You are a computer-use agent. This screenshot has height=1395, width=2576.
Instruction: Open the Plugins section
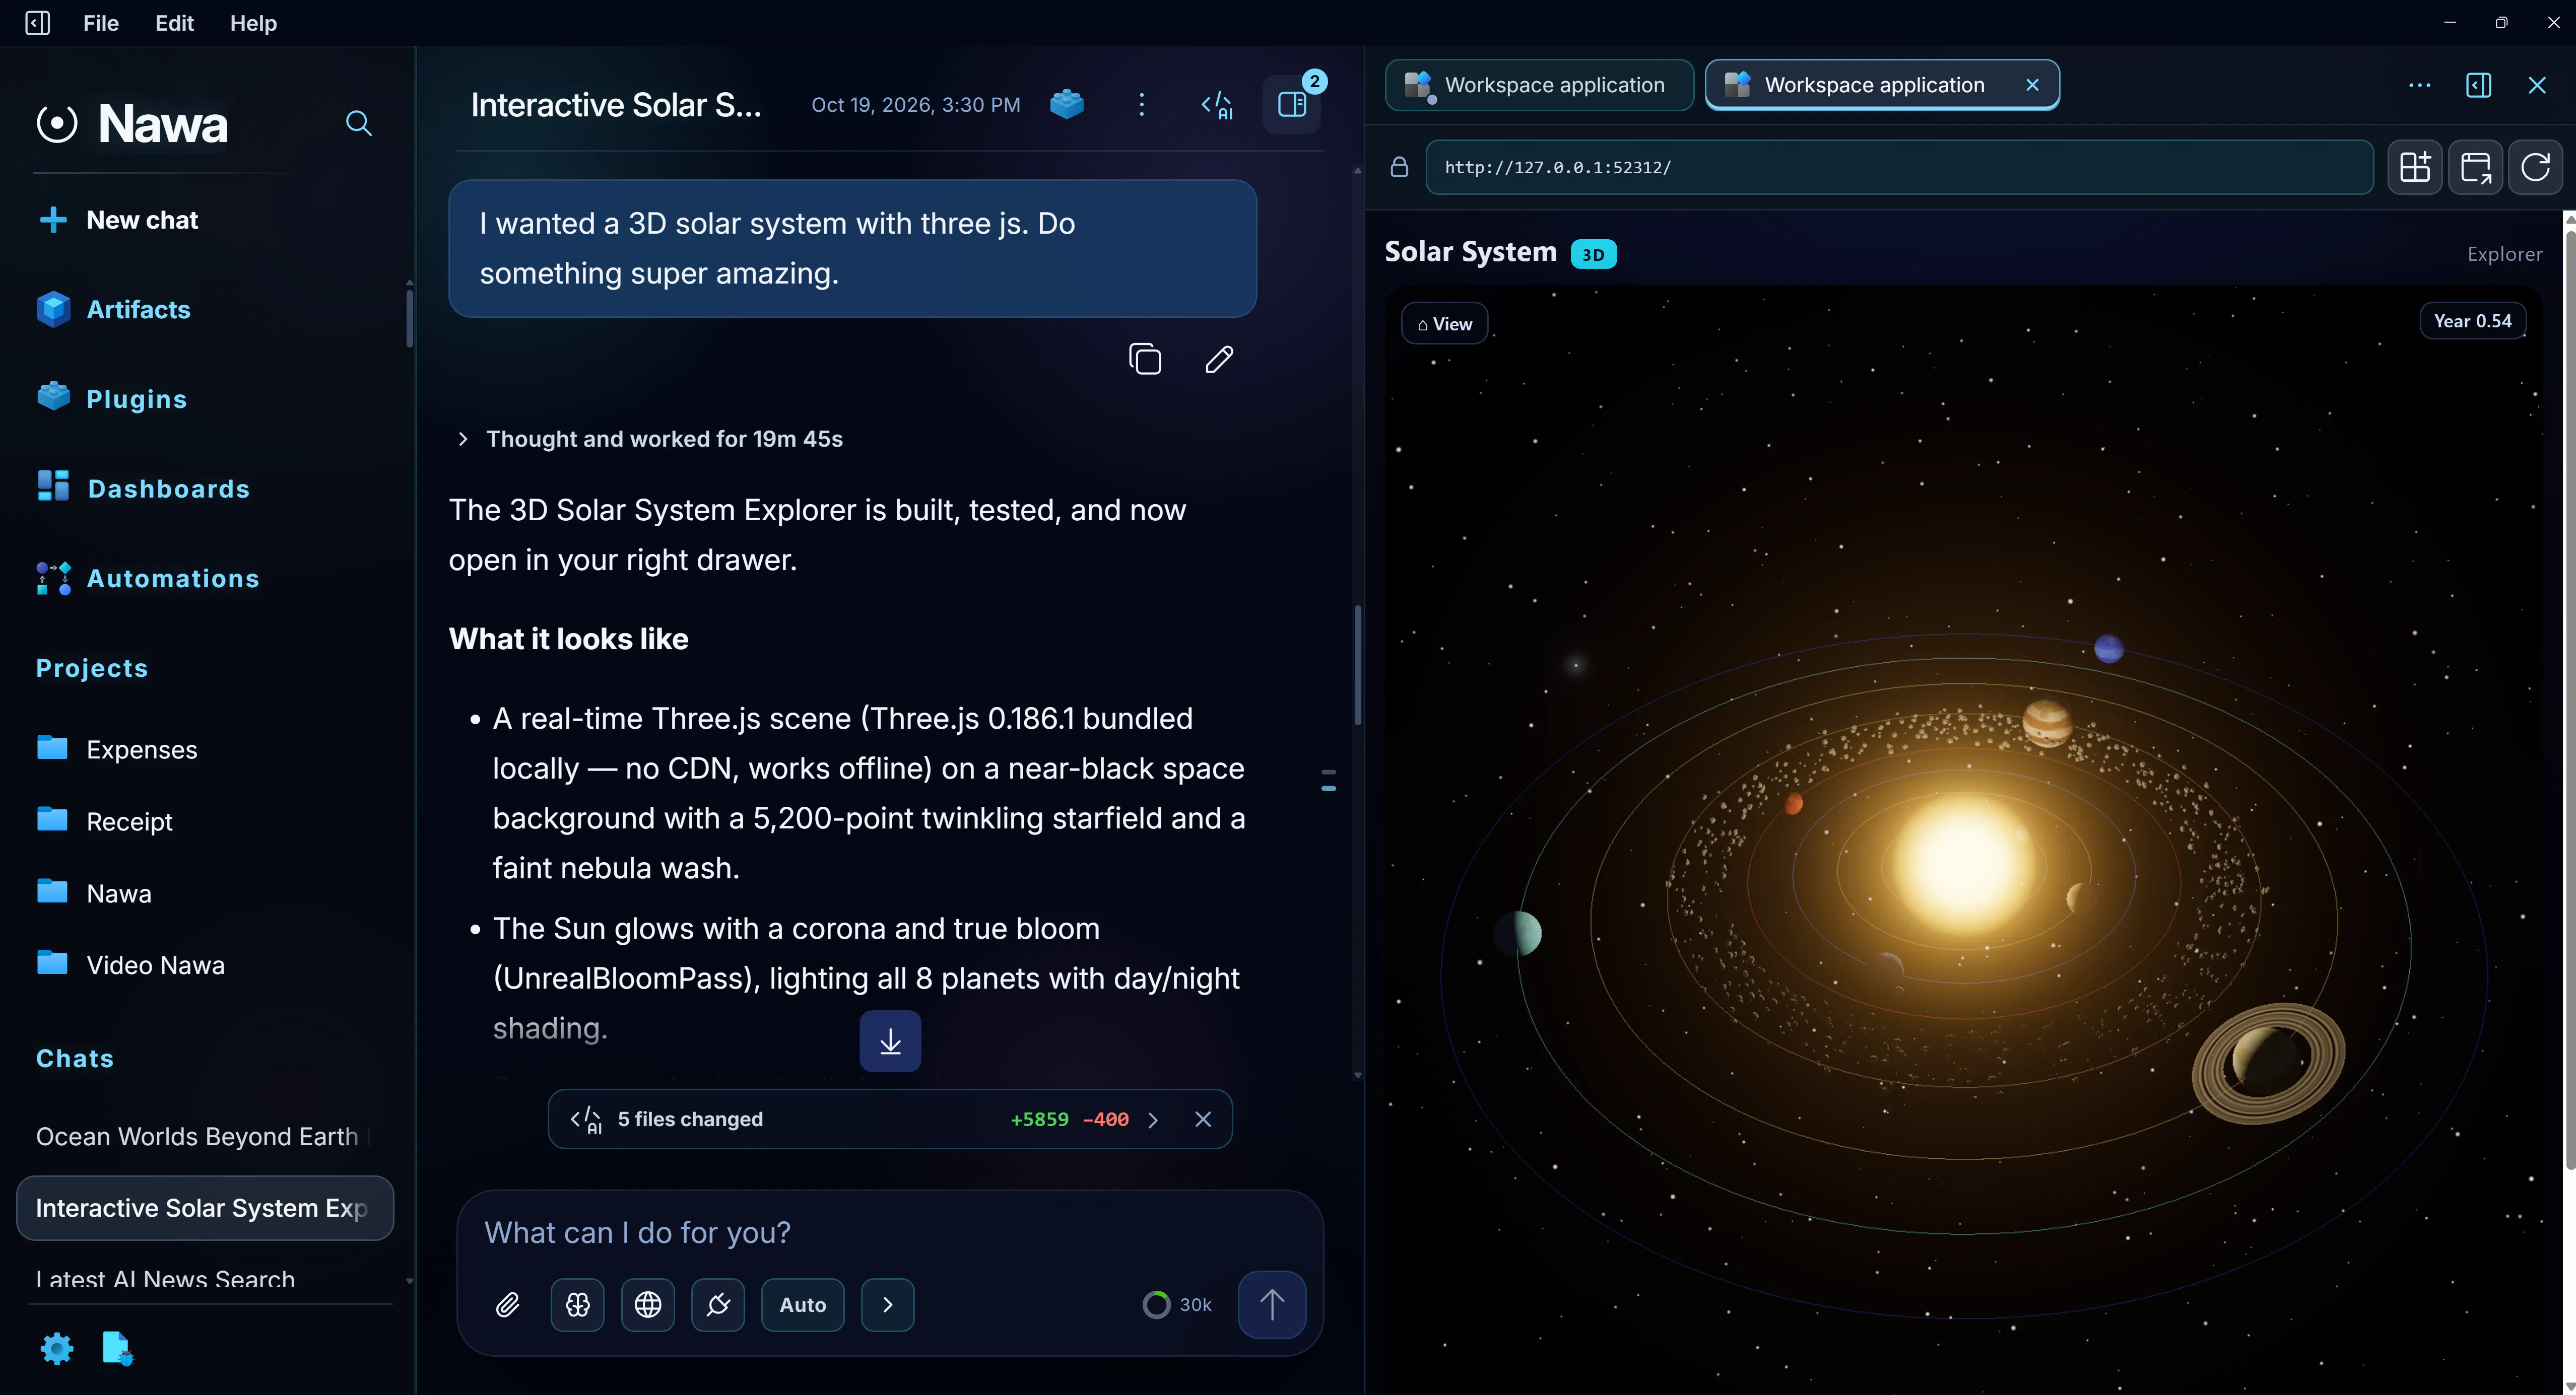[112, 399]
